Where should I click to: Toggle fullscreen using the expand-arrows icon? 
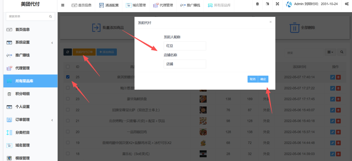point(277,4)
